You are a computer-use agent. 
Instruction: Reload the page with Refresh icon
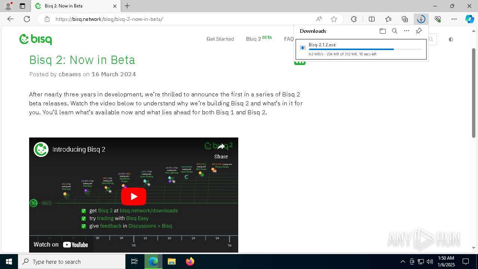[27, 19]
